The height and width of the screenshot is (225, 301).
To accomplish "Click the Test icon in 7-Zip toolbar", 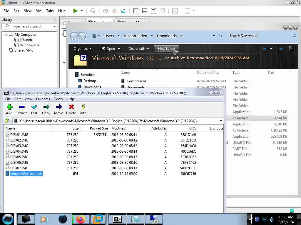I will click(34, 107).
